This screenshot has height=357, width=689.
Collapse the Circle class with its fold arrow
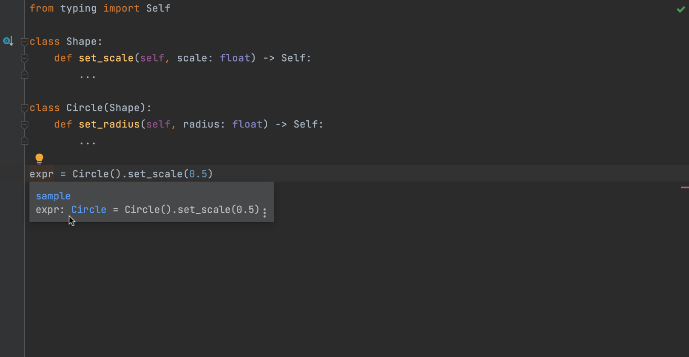point(24,108)
